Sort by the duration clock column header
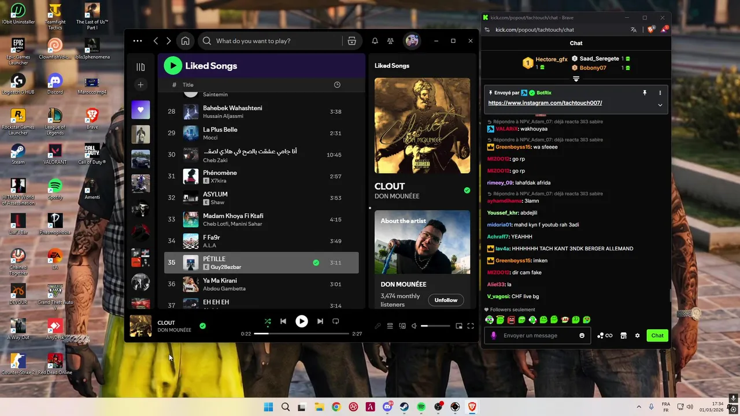The height and width of the screenshot is (416, 740). click(x=337, y=85)
